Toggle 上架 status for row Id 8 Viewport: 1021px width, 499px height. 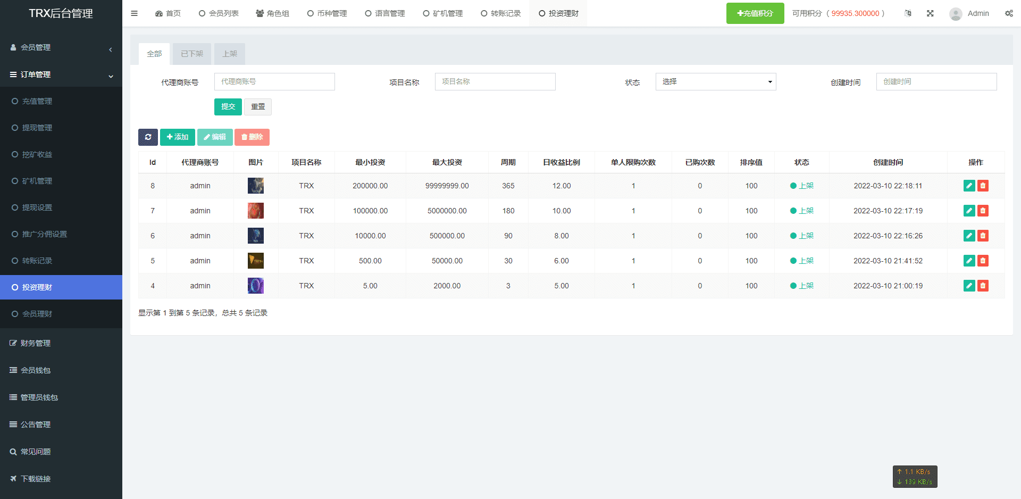click(x=802, y=186)
